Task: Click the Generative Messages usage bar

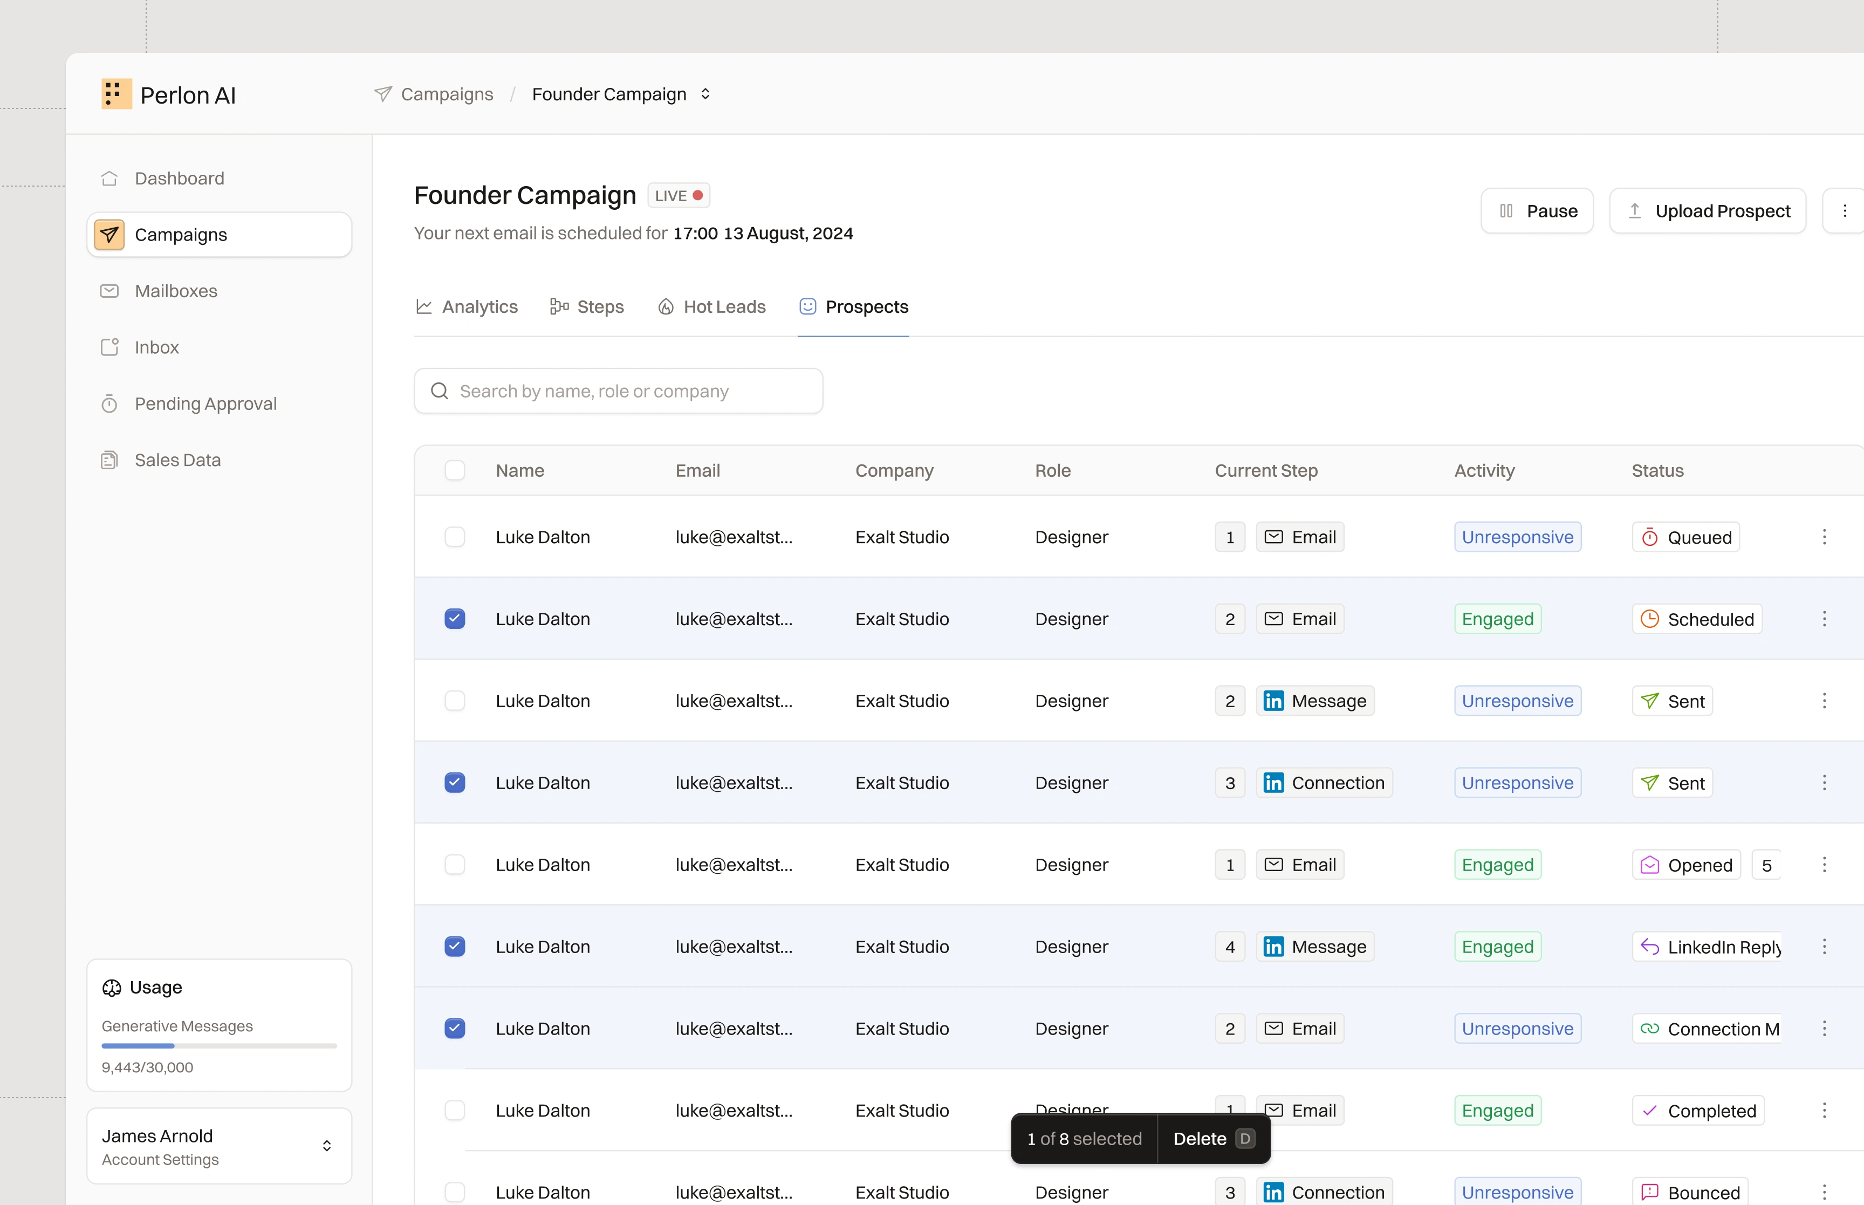Action: [219, 1045]
